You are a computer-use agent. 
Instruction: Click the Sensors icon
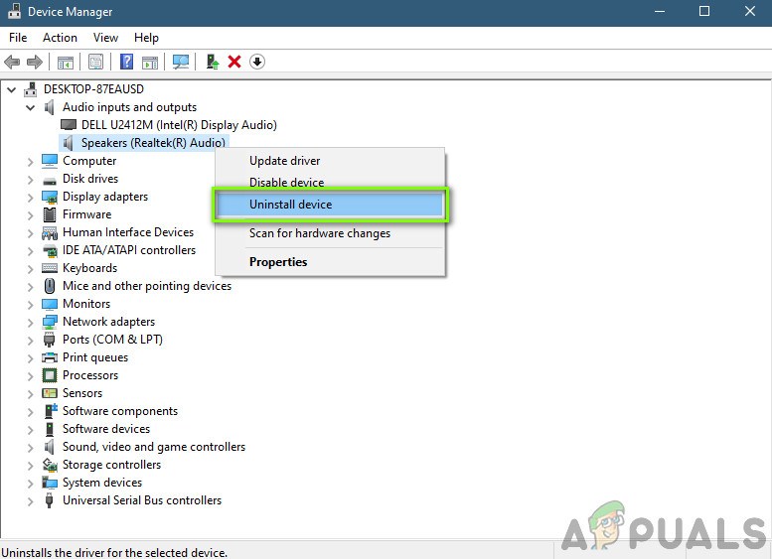(50, 393)
